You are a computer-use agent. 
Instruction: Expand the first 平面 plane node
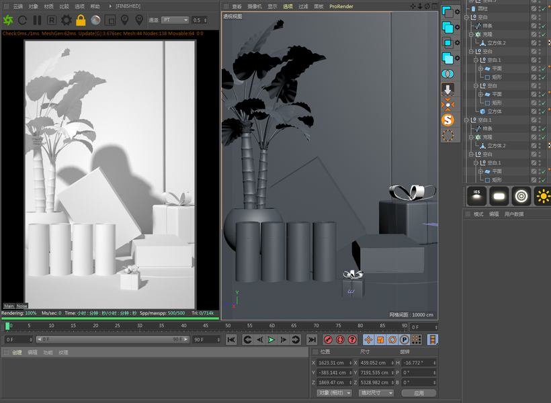[x=480, y=69]
